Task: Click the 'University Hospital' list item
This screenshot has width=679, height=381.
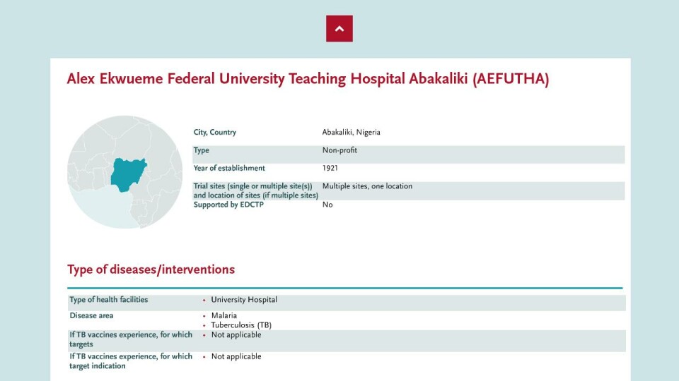Action: pyautogui.click(x=244, y=300)
